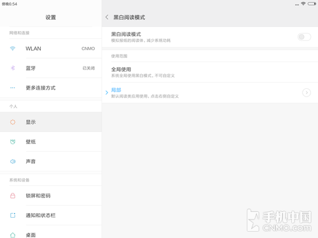Open 锁屏和密码 settings
Screen dimensions: 318x238
coord(51,195)
